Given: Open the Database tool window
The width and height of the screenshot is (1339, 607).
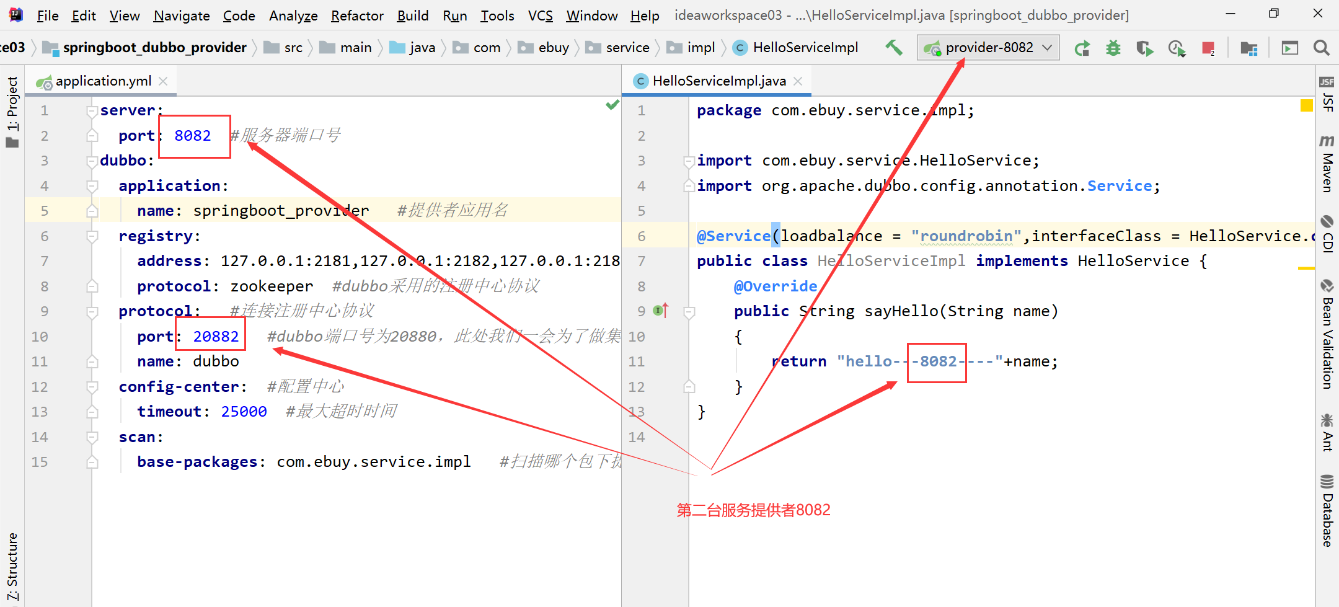Looking at the screenshot, I should [x=1327, y=511].
